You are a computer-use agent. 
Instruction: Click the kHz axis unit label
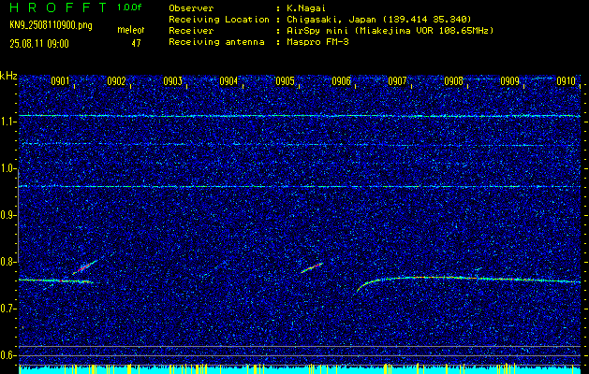pos(8,76)
